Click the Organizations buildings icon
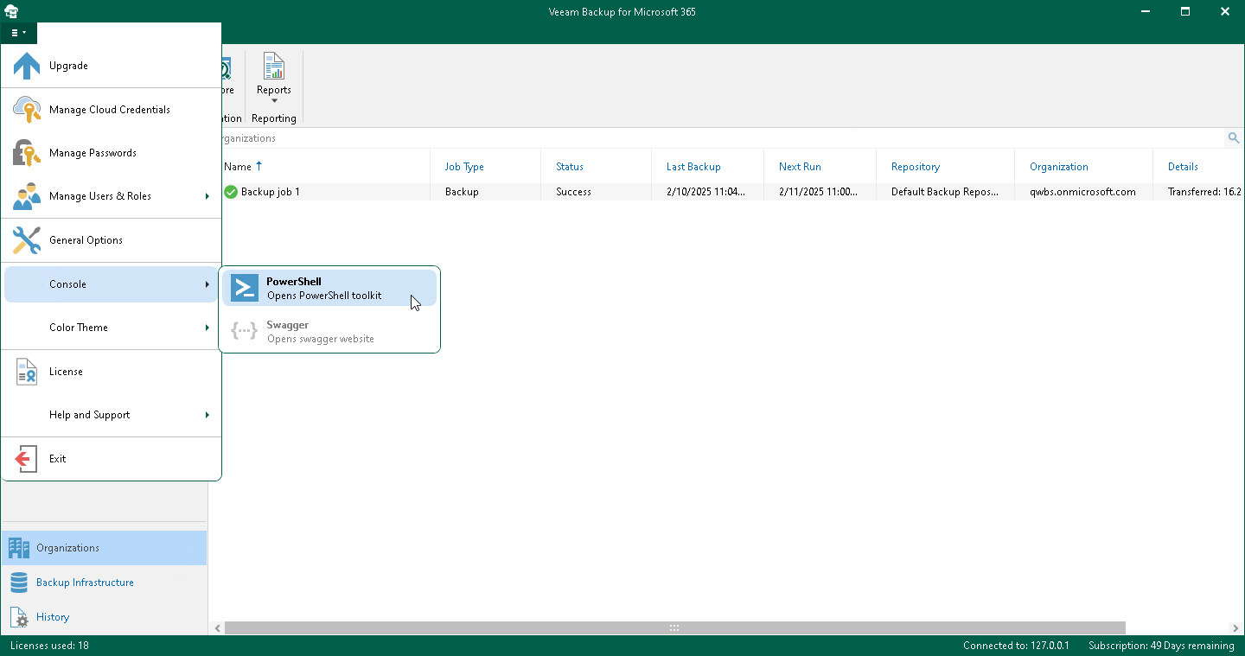This screenshot has width=1245, height=656. coord(18,548)
